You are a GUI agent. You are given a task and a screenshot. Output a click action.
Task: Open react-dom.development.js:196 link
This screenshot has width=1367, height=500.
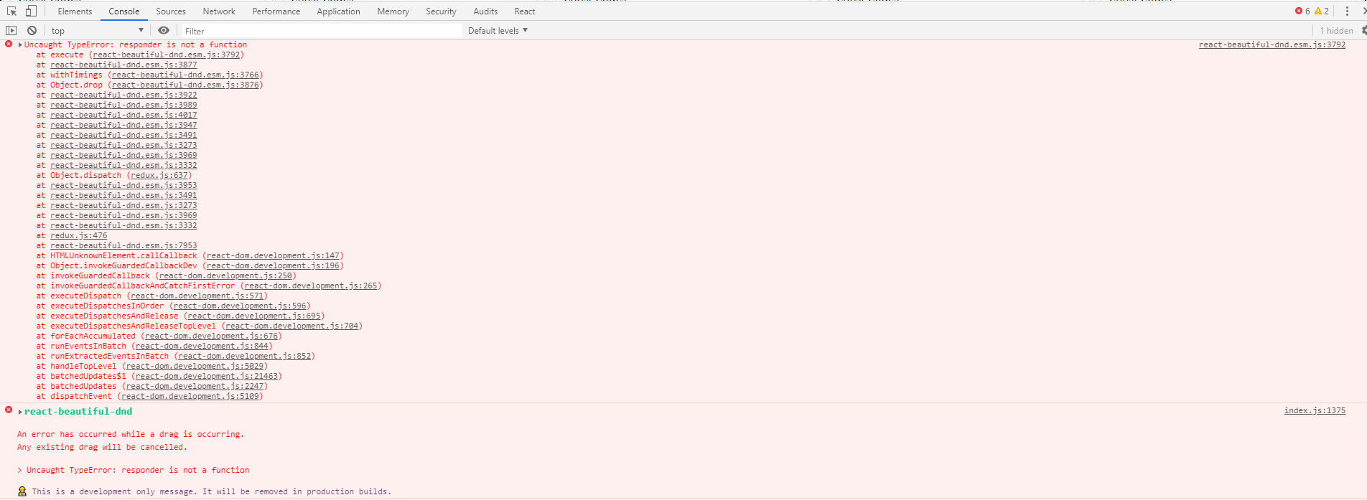273,265
